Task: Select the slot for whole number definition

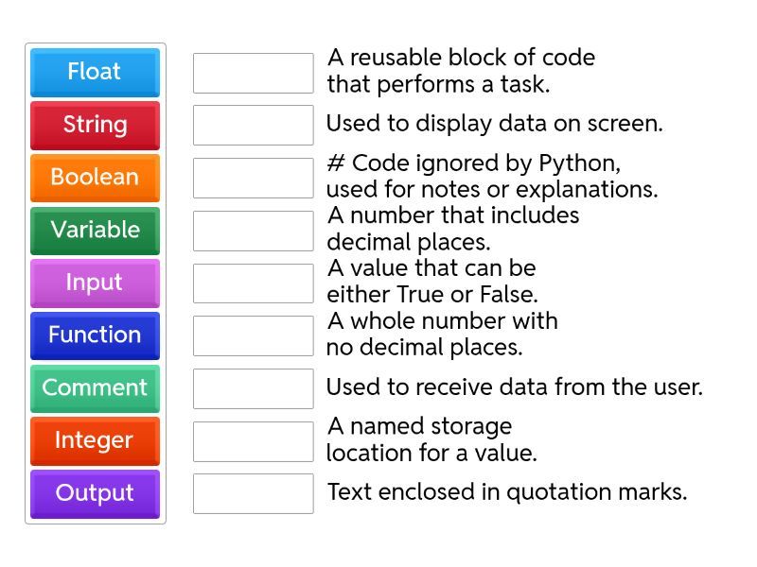Action: pyautogui.click(x=253, y=335)
